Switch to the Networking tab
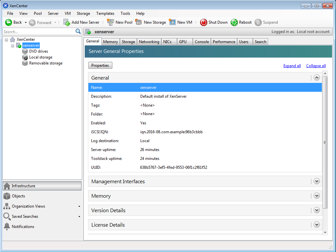This screenshot has height=252, width=336. pos(149,42)
